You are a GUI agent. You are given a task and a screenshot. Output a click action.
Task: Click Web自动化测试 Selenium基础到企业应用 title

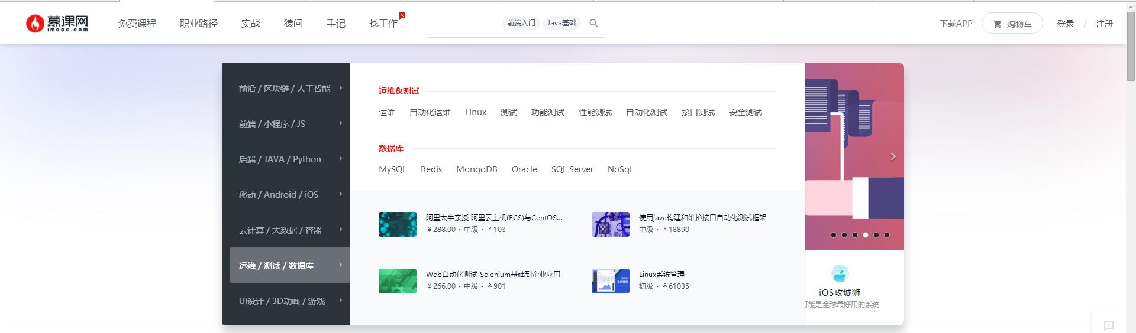pyautogui.click(x=493, y=275)
